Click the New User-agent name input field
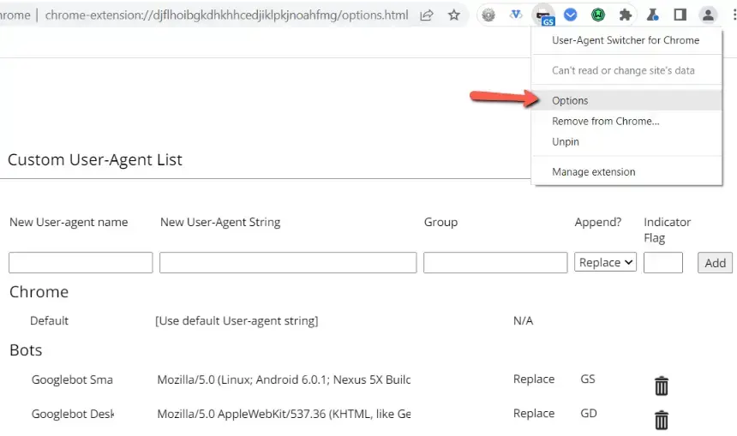The height and width of the screenshot is (436, 737). point(81,263)
